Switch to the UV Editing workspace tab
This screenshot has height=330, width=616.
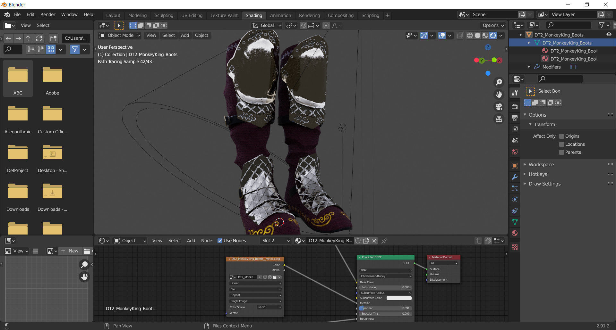(192, 15)
